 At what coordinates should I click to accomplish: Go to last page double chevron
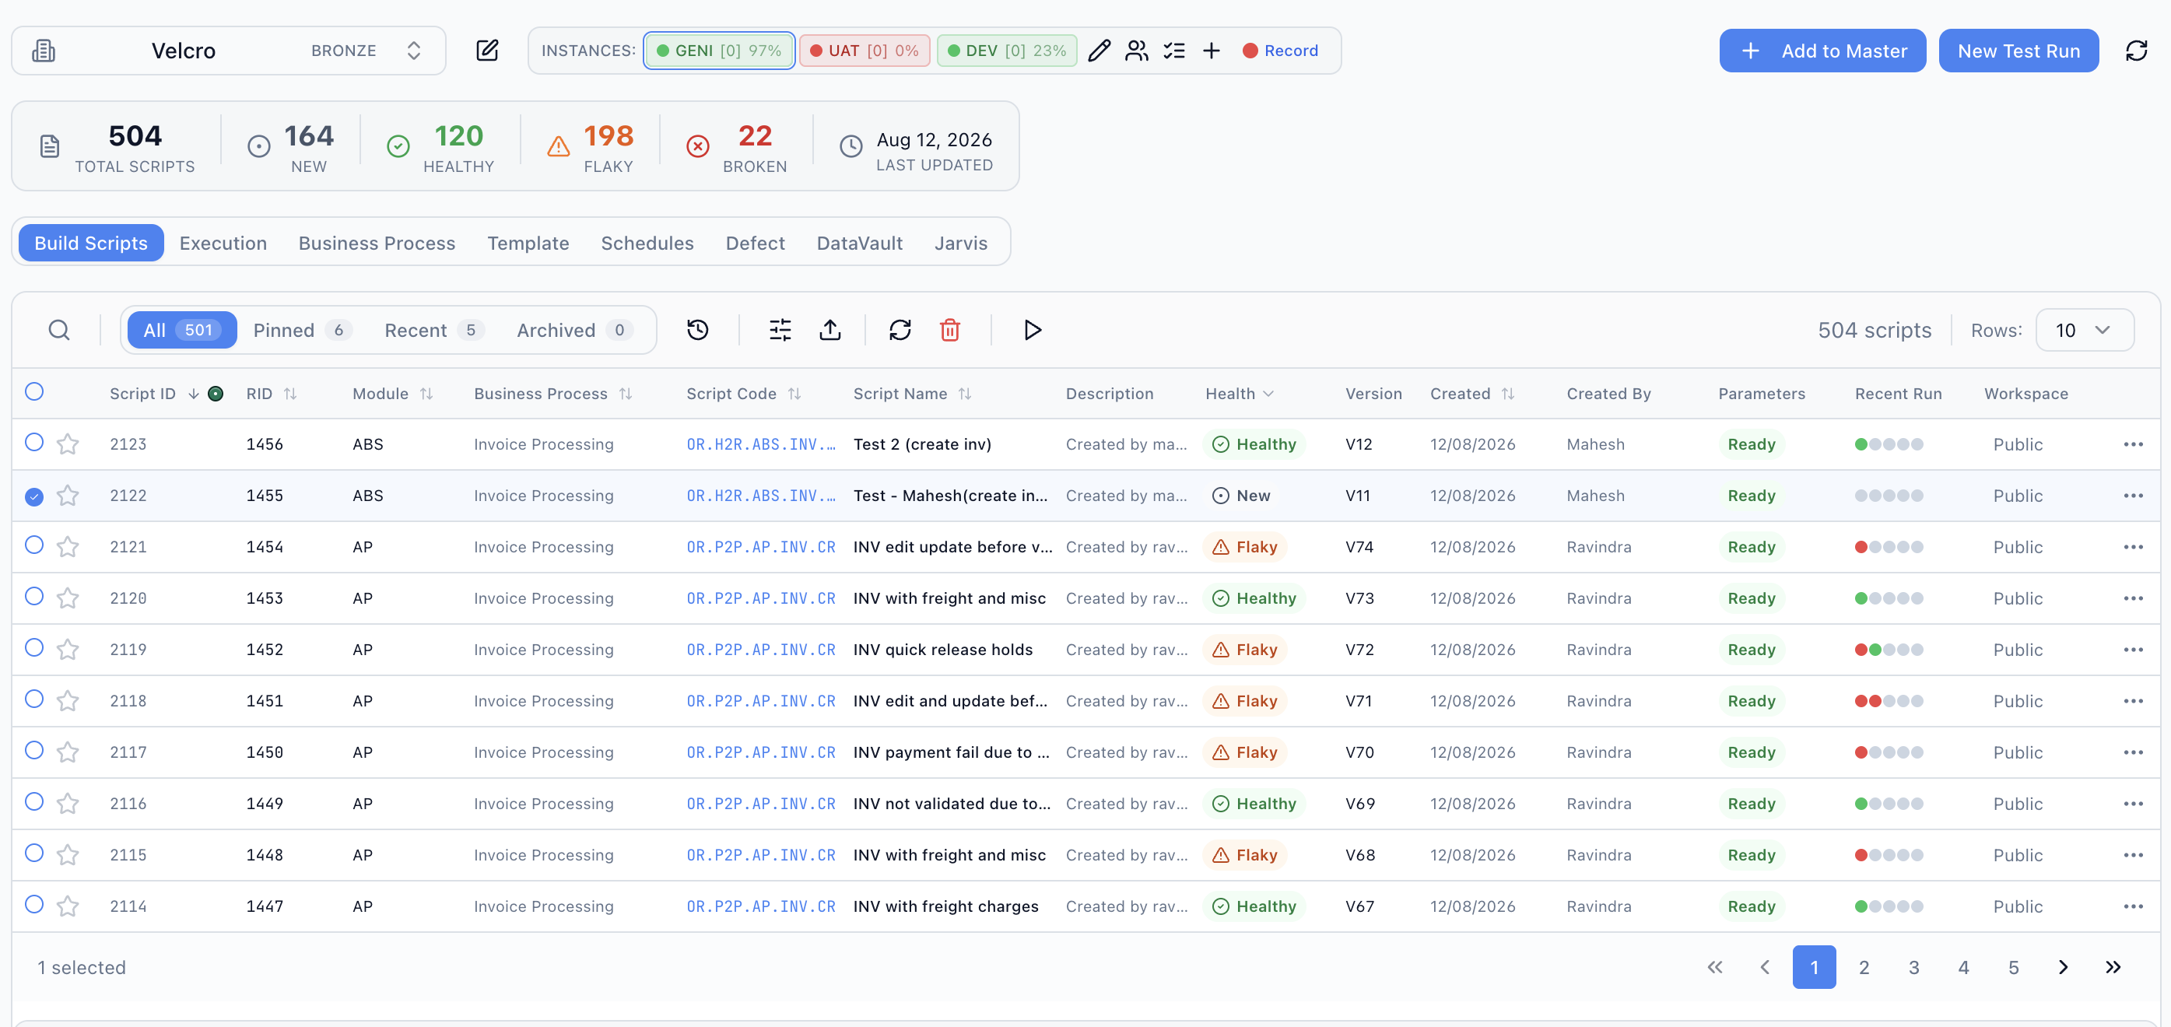2113,967
